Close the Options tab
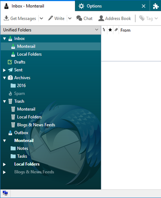 tap(143, 6)
